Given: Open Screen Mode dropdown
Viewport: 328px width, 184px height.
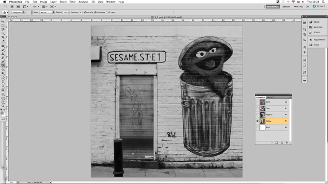Looking at the screenshot, I should pyautogui.click(x=53, y=6).
